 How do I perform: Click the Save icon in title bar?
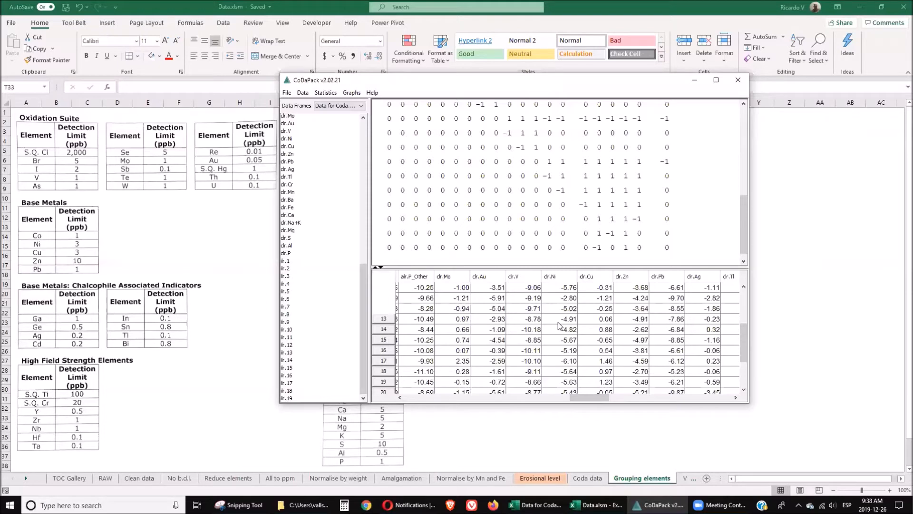(66, 7)
